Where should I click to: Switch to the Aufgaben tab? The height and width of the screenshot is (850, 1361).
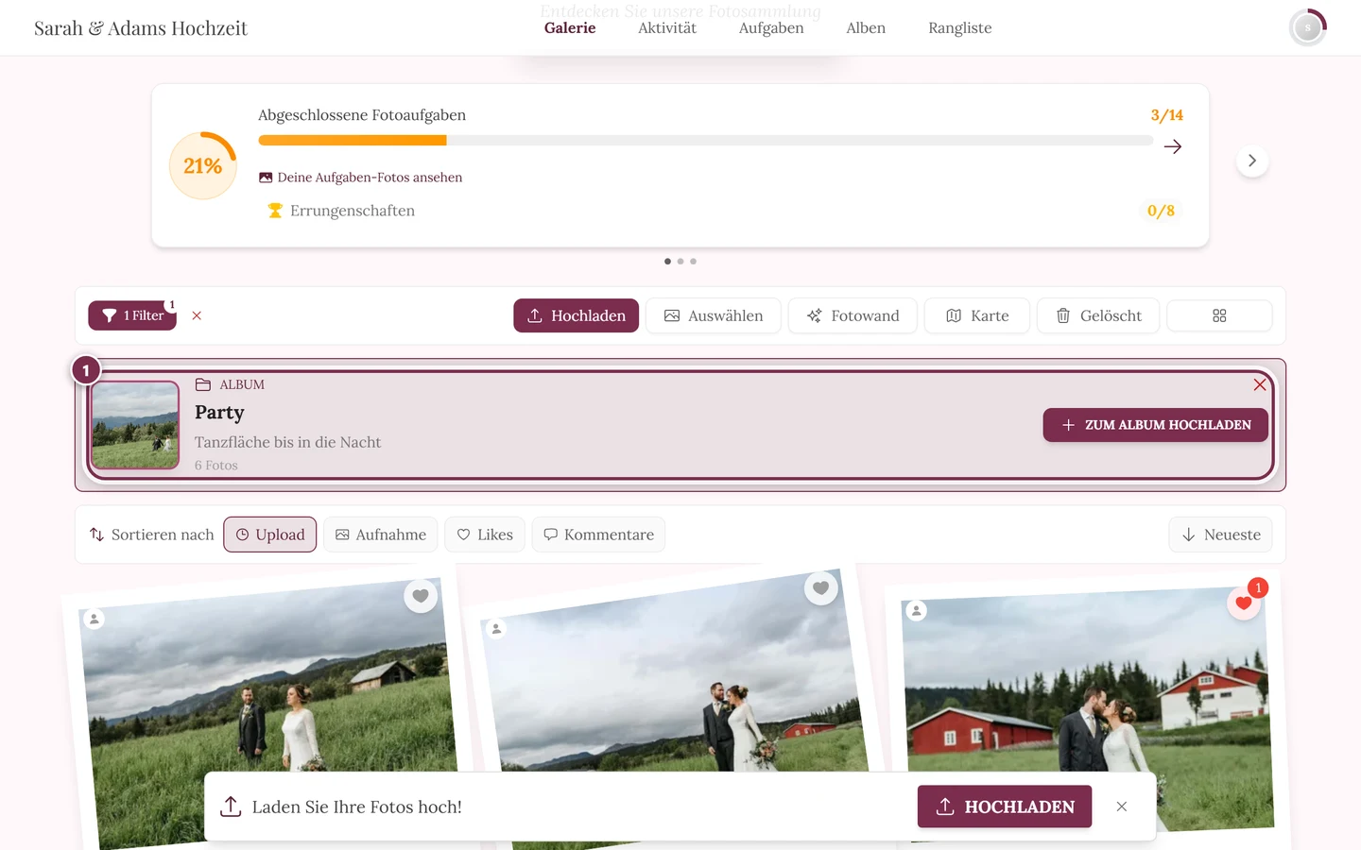pyautogui.click(x=771, y=28)
